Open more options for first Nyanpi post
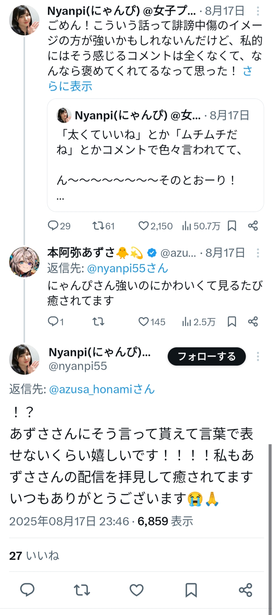Screen dimensions: 273x615 point(258,11)
